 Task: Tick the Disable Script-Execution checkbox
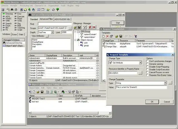[x=147, y=70]
